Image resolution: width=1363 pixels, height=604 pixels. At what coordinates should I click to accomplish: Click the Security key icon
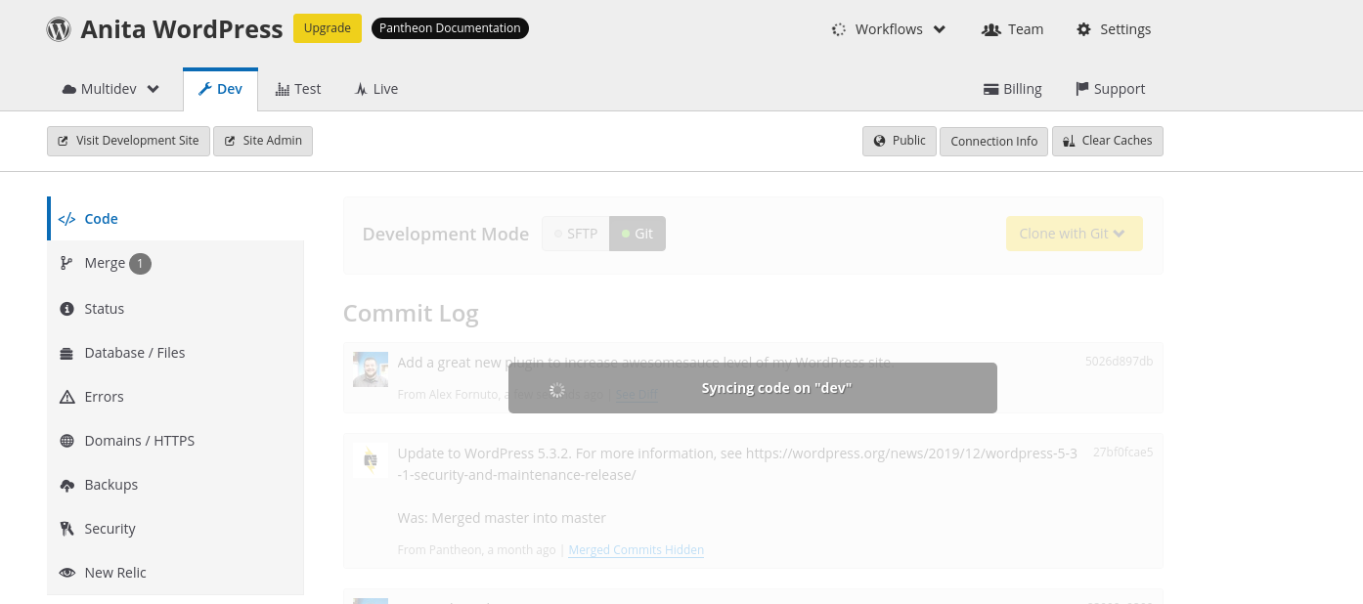click(x=66, y=528)
